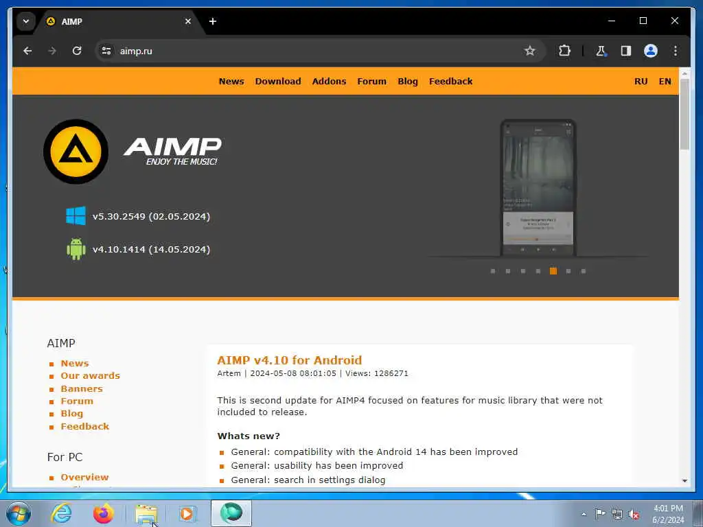Select the first slideshow dot
703x527 pixels.
click(x=493, y=271)
